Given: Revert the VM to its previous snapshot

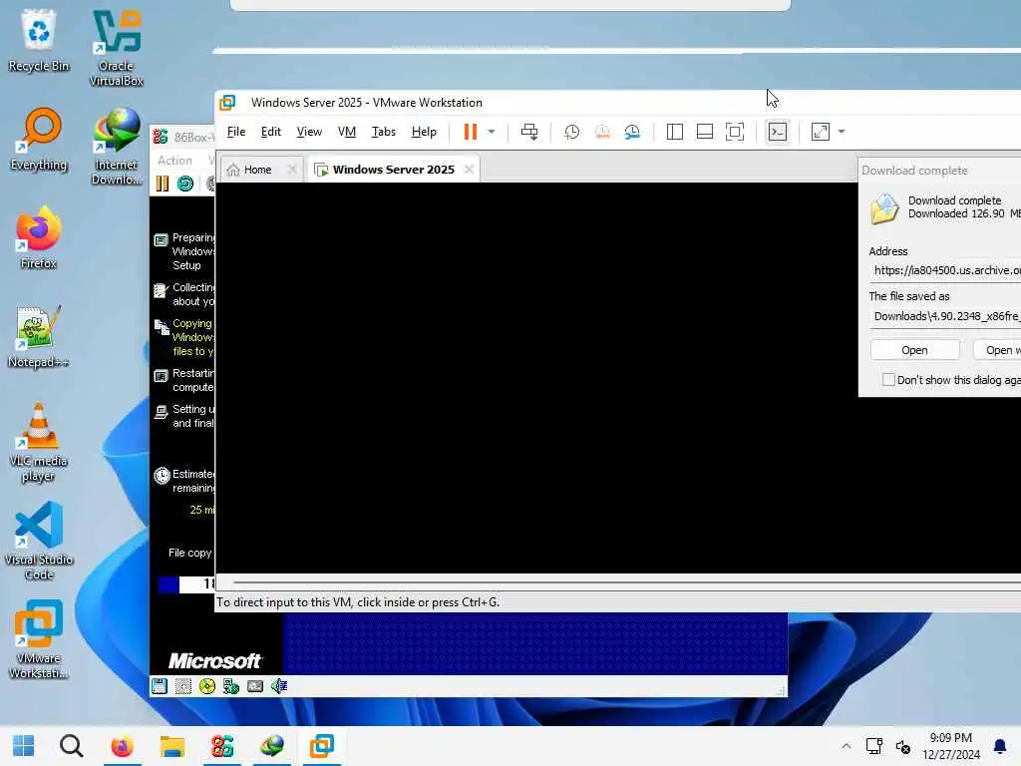Looking at the screenshot, I should [602, 133].
